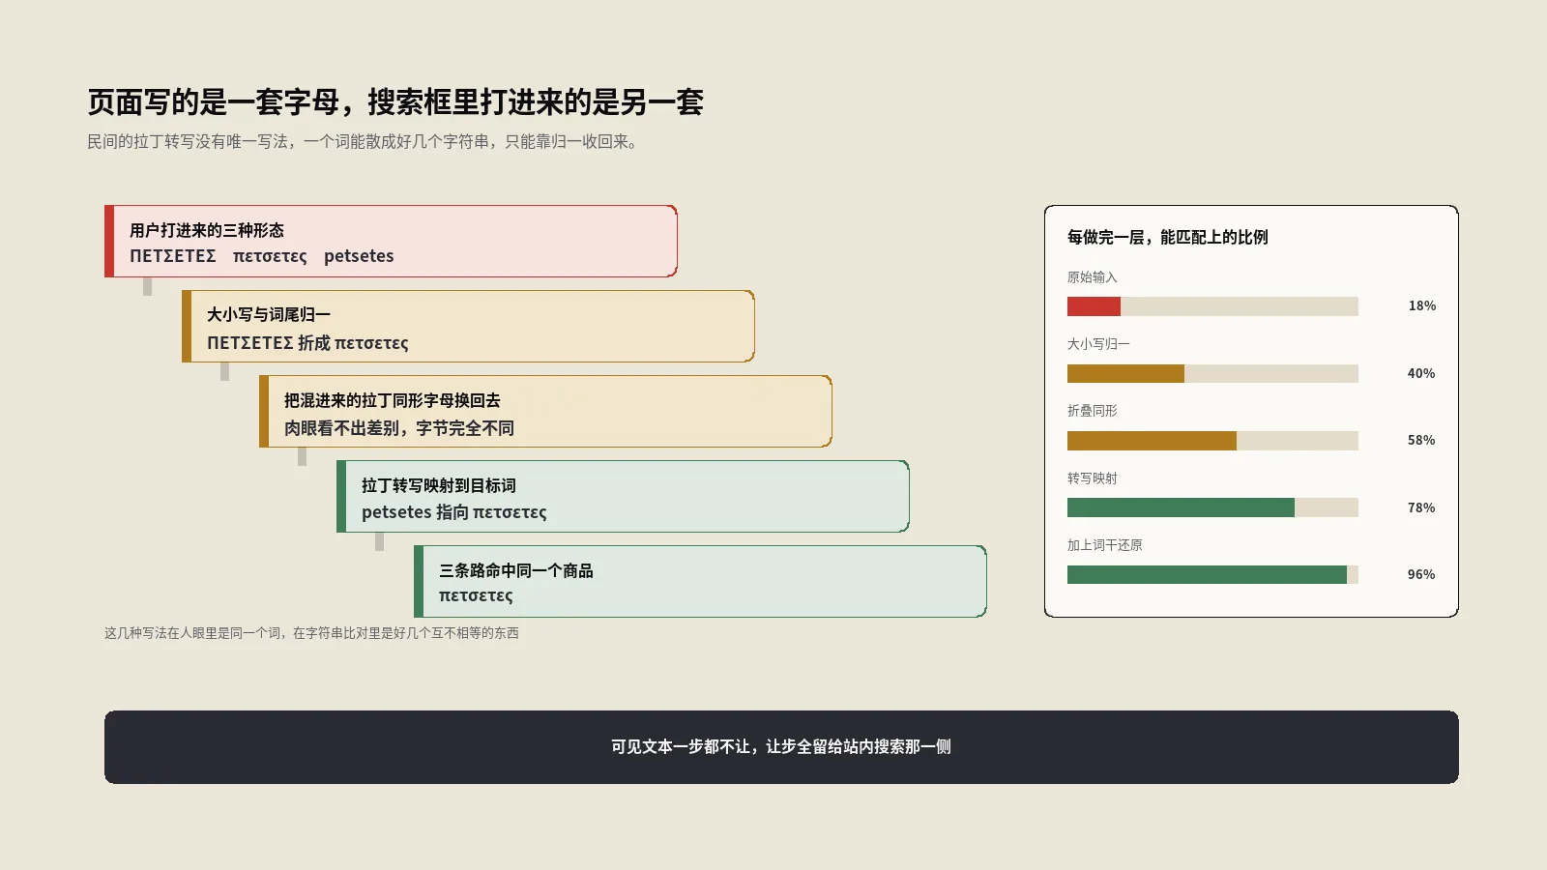Click the 40% value label
Screen dimensions: 1547x870
(1421, 373)
